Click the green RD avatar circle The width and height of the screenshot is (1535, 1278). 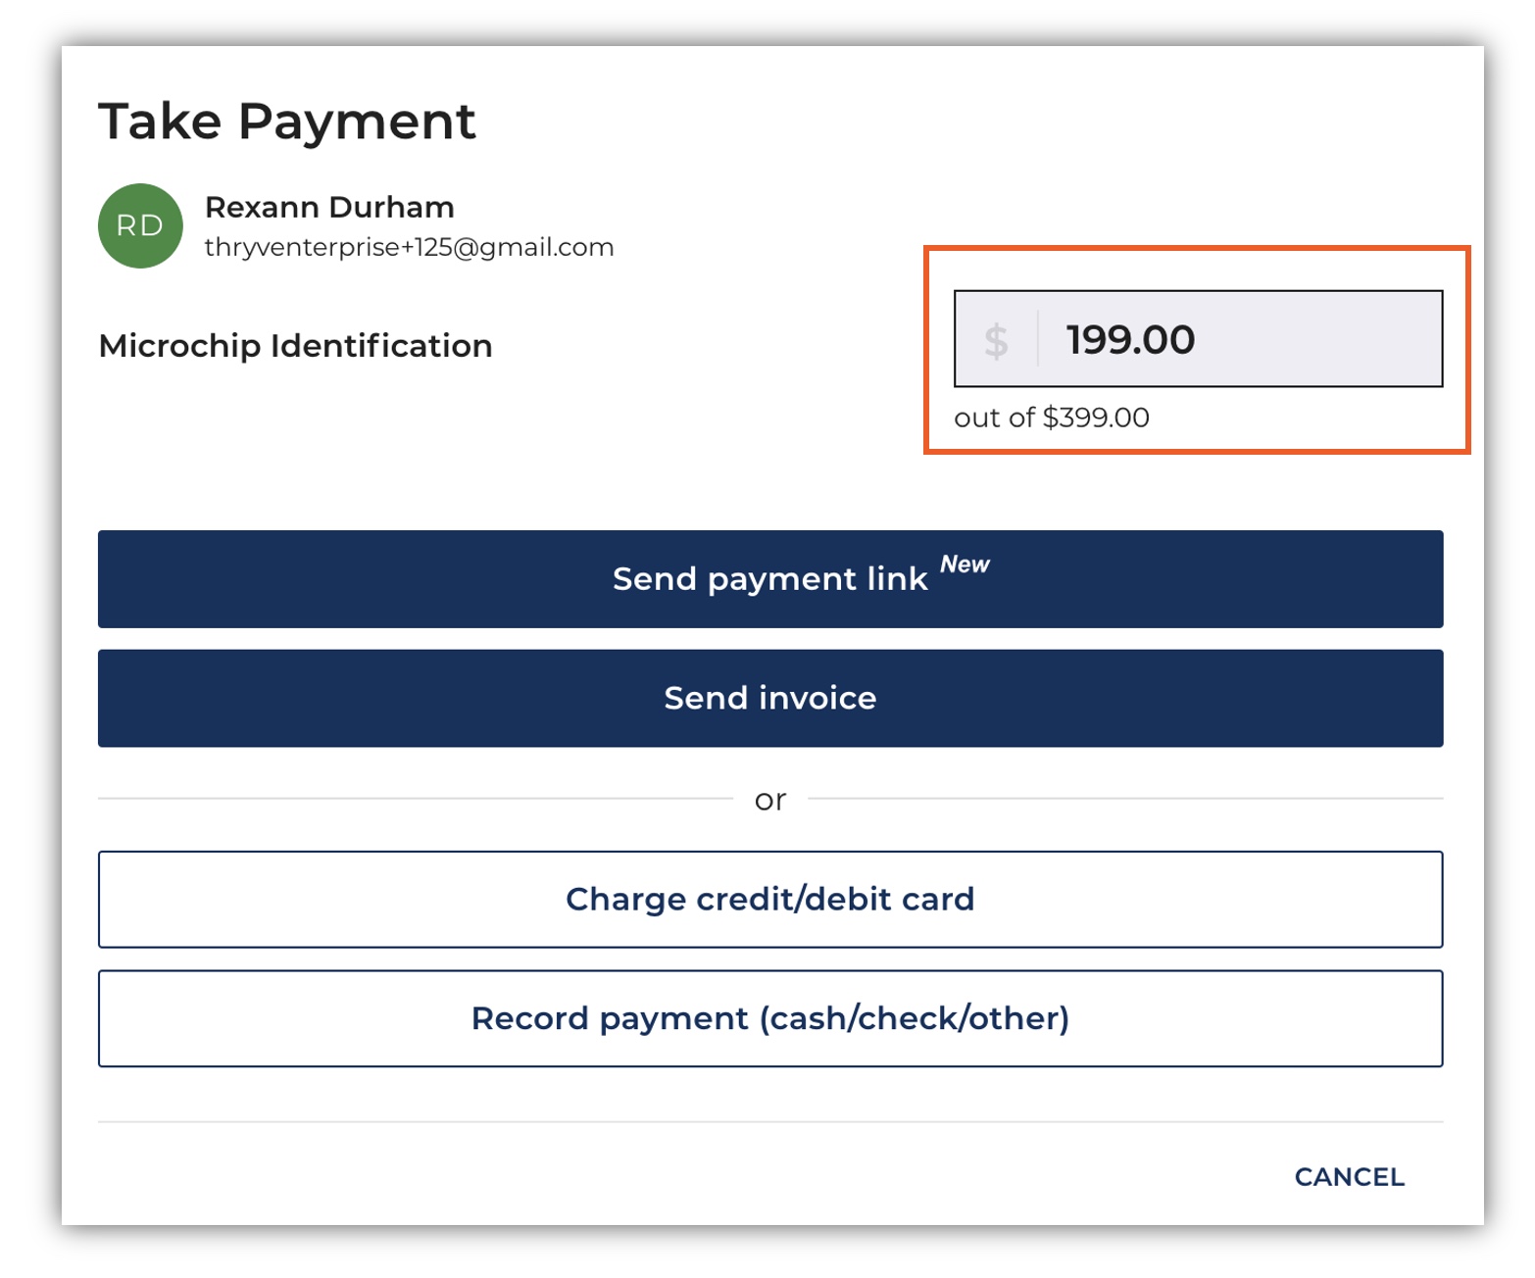tap(140, 226)
